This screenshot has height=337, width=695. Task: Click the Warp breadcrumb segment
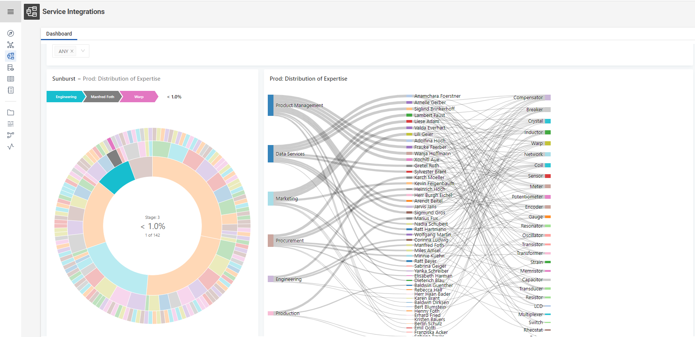139,97
